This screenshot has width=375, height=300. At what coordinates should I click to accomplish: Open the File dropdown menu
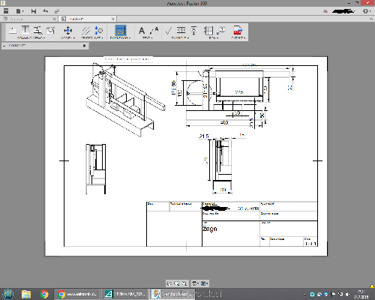coord(19,11)
